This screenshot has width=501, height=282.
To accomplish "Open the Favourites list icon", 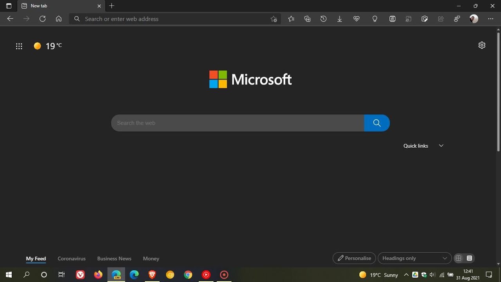I will point(291,19).
